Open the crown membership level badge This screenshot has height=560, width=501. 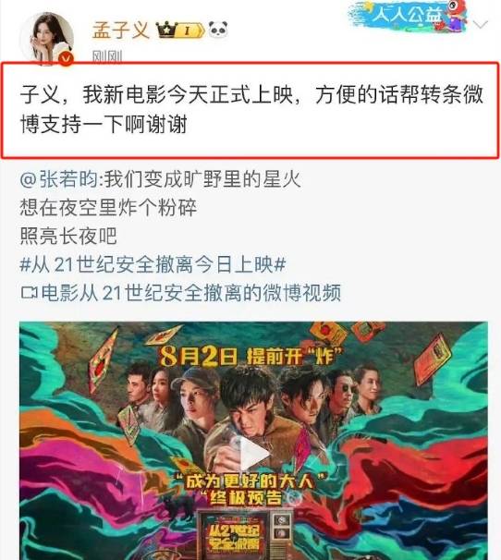pos(180,30)
